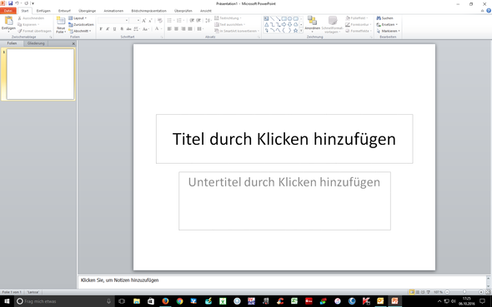The image size is (492, 307).
Task: Click the Ausschneiden button
Action: 31,18
